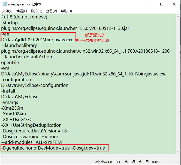Open the 格式(O) menu

click(37, 11)
